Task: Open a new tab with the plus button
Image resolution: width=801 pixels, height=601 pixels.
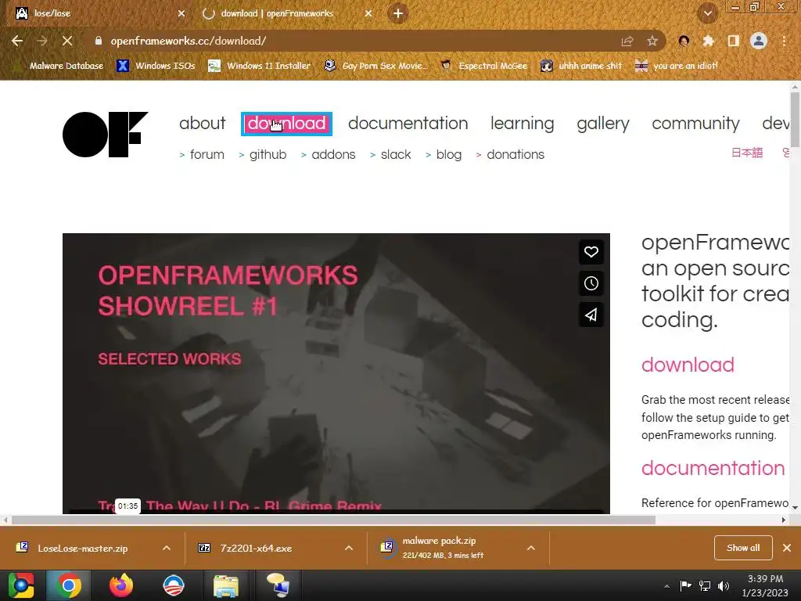Action: click(x=398, y=13)
